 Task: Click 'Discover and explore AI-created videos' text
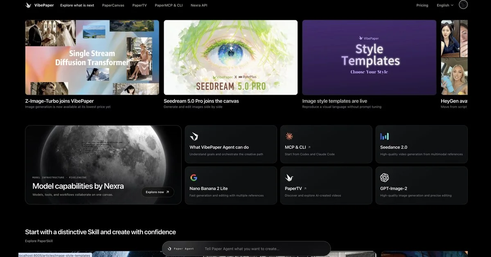(x=313, y=195)
